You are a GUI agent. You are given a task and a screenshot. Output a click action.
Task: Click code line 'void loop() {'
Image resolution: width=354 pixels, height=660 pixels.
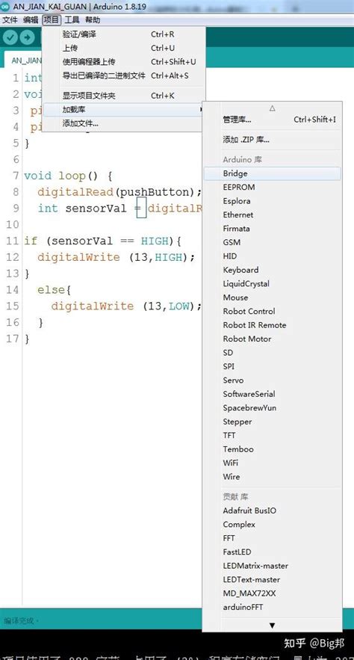(68, 176)
